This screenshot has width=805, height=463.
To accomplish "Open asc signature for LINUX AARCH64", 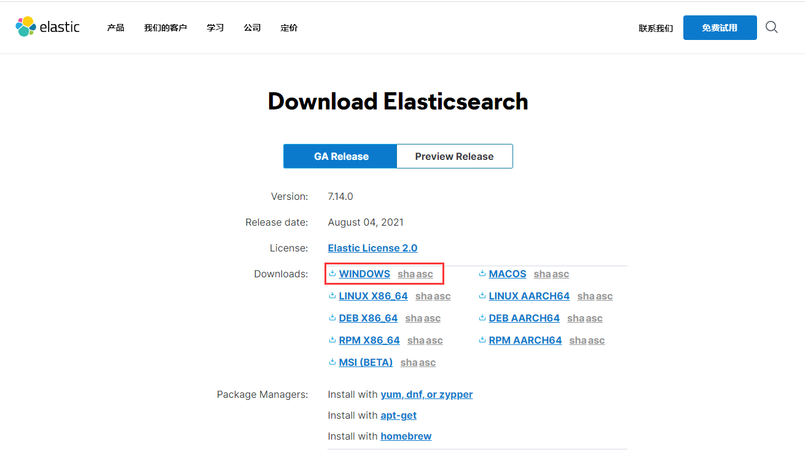I will click(x=604, y=296).
